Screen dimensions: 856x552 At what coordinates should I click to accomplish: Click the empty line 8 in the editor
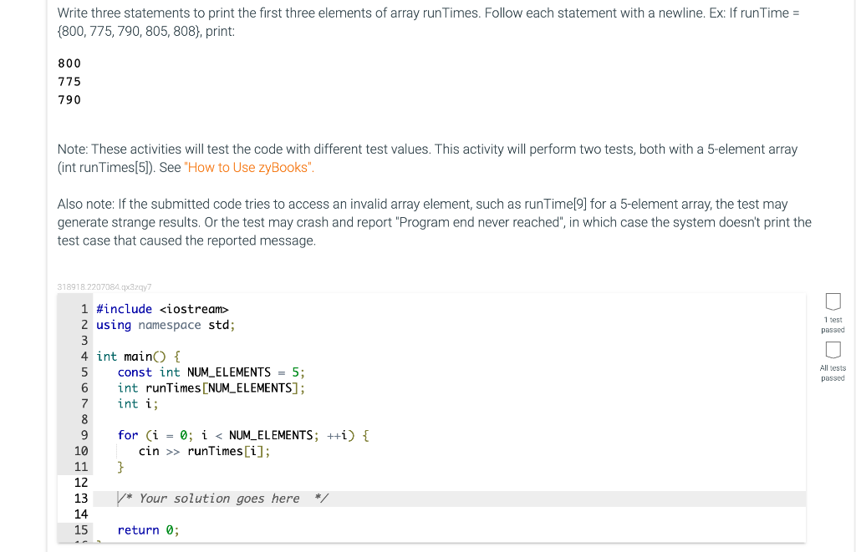pos(167,419)
